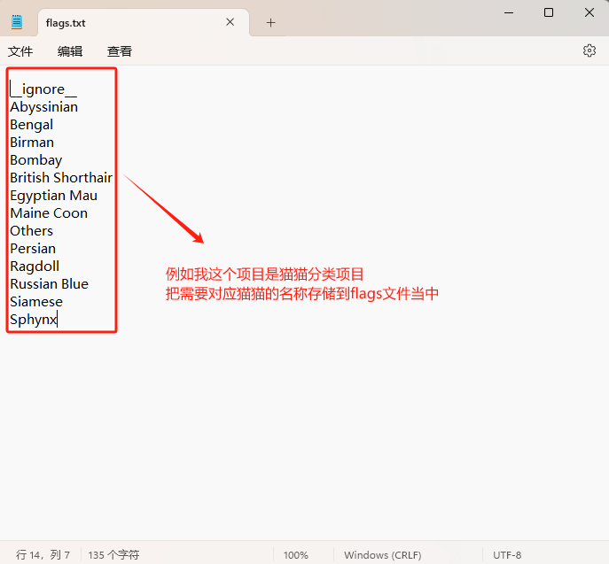The width and height of the screenshot is (609, 564).
Task: Add a new tab with the plus button
Action: point(270,23)
